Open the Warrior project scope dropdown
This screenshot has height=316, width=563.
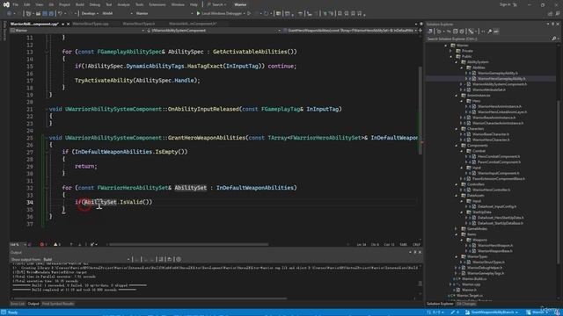coord(77,31)
